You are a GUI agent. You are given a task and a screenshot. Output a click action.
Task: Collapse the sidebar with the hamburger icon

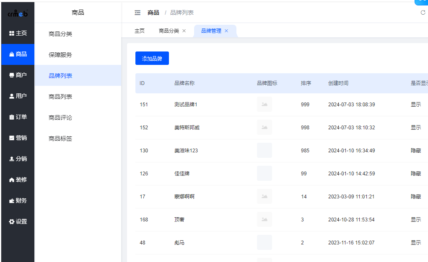pos(137,13)
